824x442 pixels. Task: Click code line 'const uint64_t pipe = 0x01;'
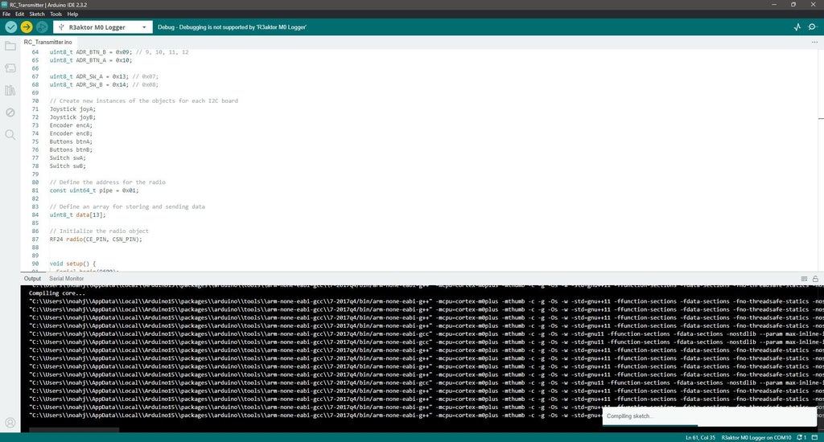[x=94, y=190]
